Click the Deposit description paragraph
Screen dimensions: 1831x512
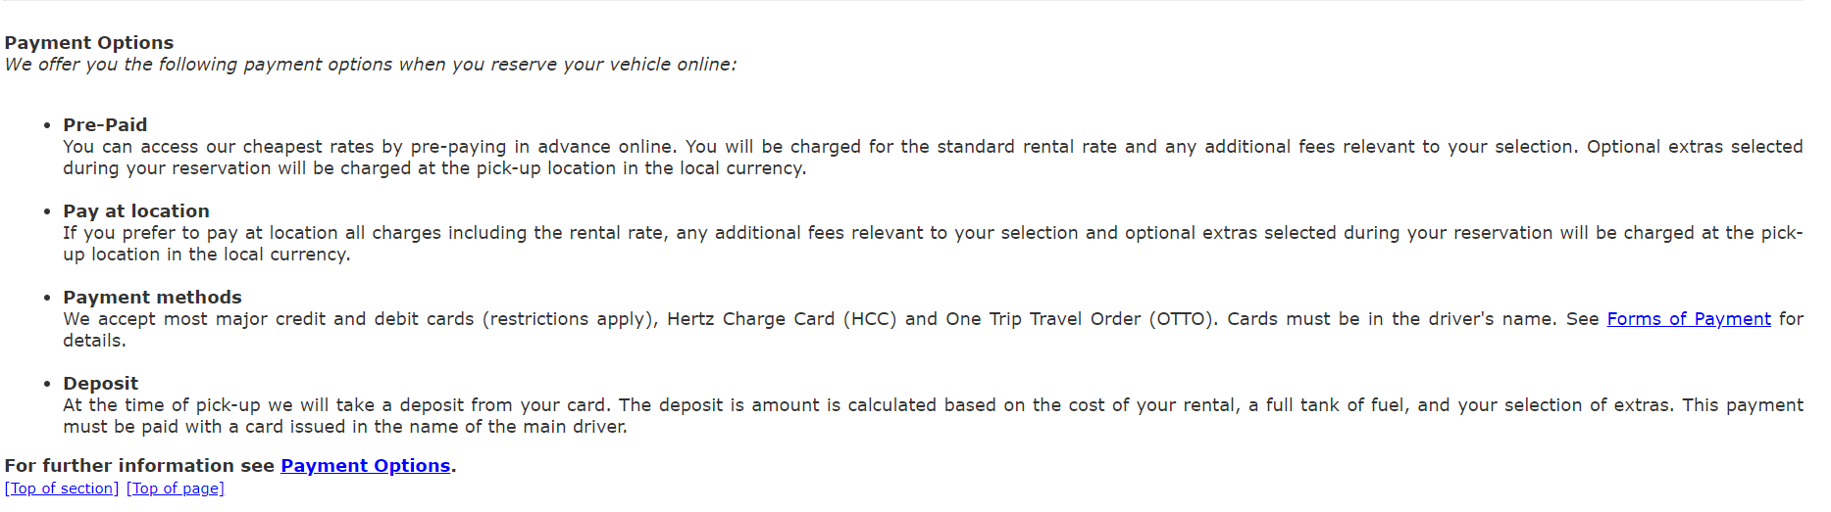point(933,416)
